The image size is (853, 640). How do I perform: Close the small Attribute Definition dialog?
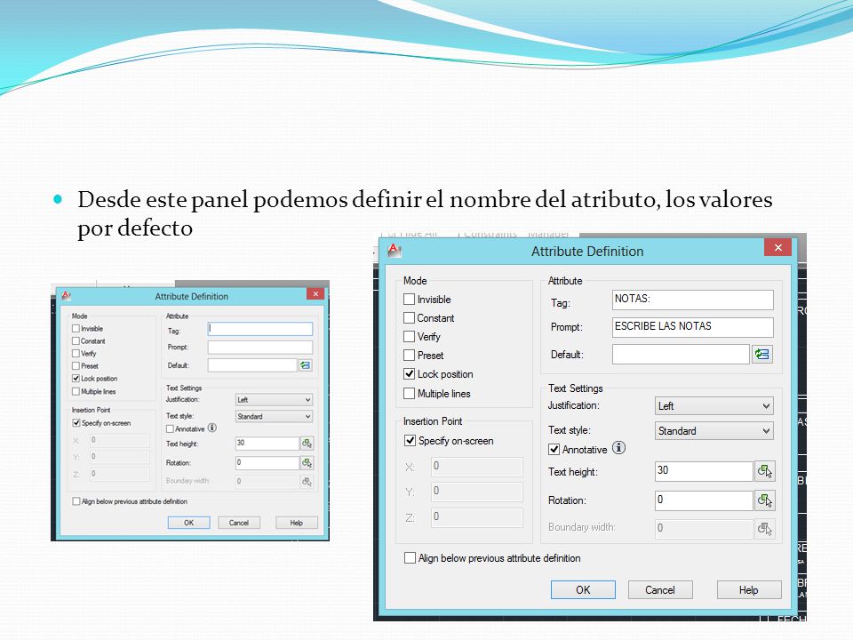pos(315,294)
